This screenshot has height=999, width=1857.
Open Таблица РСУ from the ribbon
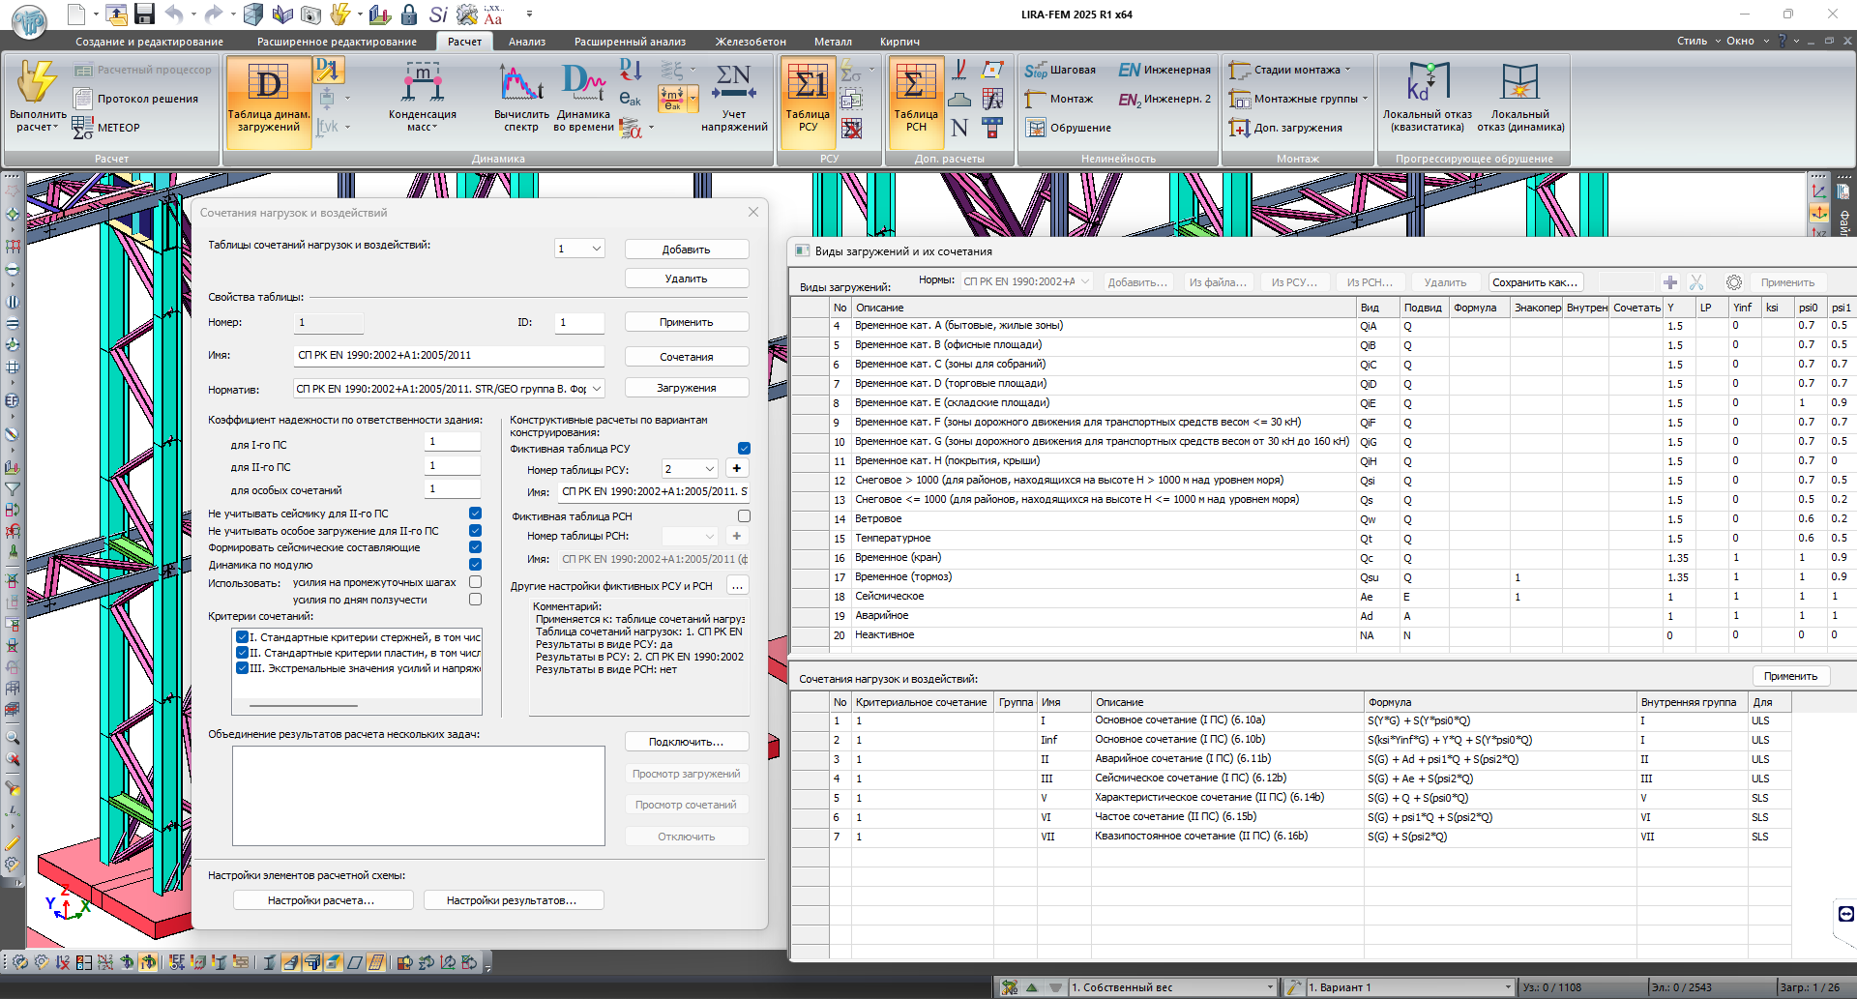(808, 86)
